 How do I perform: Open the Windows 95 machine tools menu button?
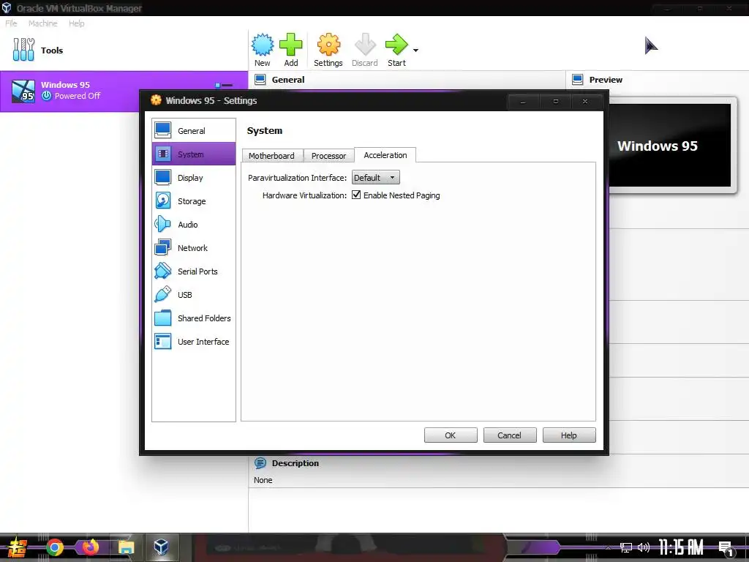[x=224, y=85]
